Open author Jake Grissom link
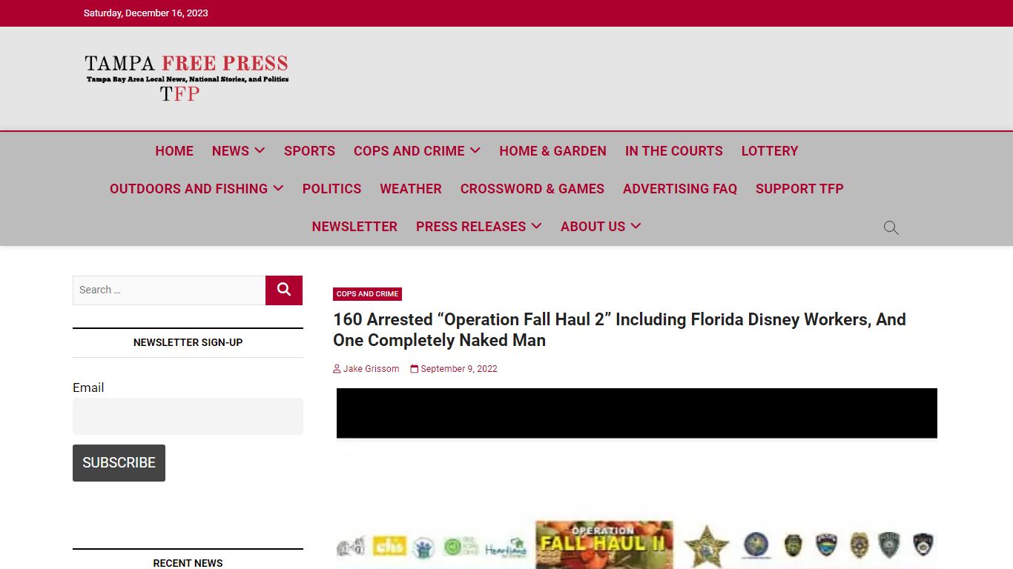The width and height of the screenshot is (1013, 569). coord(371,369)
